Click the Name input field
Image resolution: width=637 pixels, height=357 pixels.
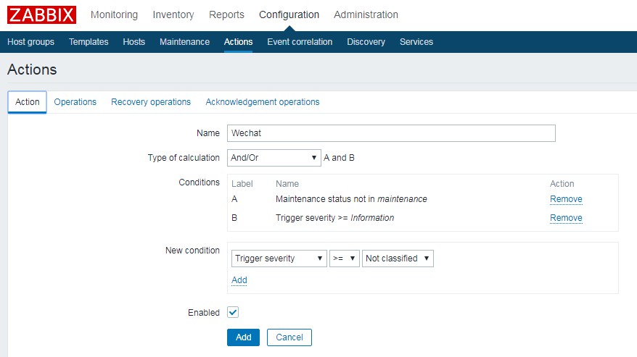pos(391,133)
